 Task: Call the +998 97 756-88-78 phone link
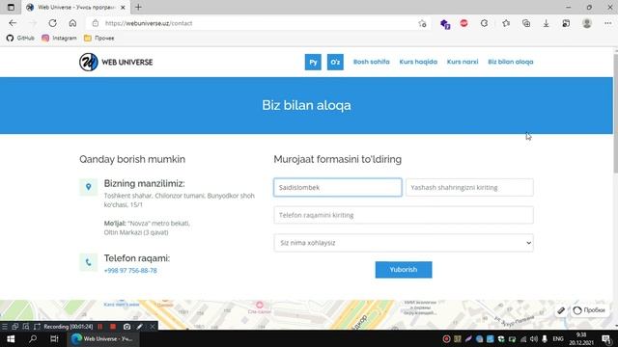click(x=130, y=270)
